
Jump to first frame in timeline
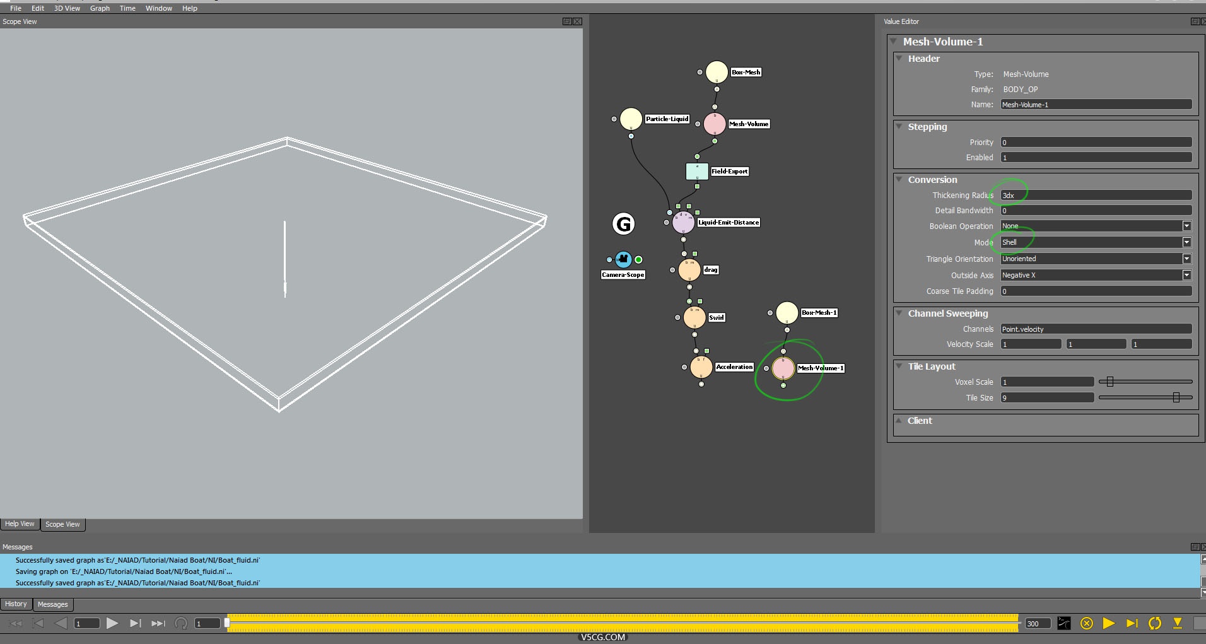coord(15,623)
